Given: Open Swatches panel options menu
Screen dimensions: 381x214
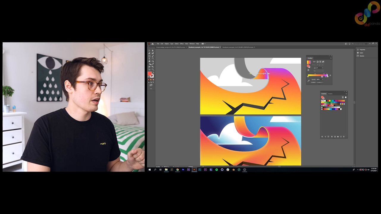Looking at the screenshot, I should [346, 94].
